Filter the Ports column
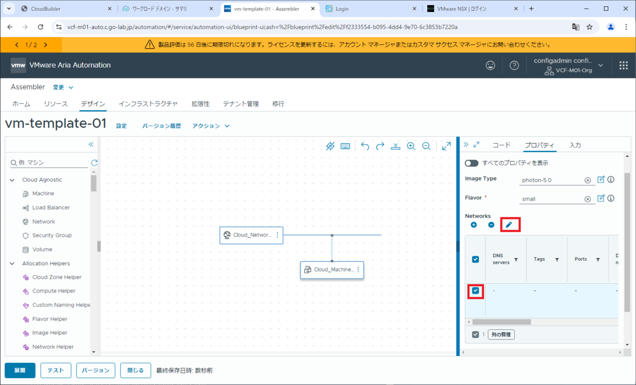Viewport: 636px width, 385px height. 598,259
